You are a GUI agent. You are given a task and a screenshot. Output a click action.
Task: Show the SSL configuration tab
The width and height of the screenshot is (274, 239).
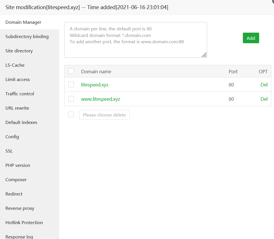[9, 151]
